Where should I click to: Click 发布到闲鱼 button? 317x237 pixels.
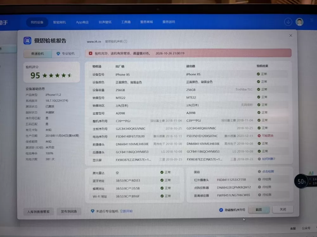pos(69,211)
